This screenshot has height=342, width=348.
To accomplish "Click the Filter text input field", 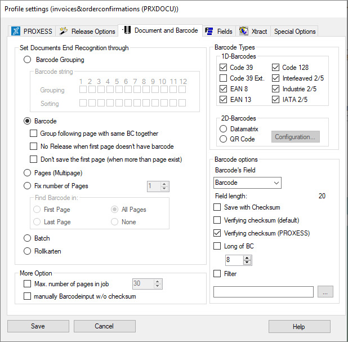I will [264, 292].
